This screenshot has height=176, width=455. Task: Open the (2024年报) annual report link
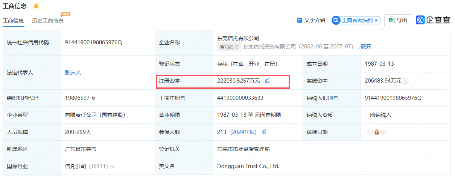point(243,132)
